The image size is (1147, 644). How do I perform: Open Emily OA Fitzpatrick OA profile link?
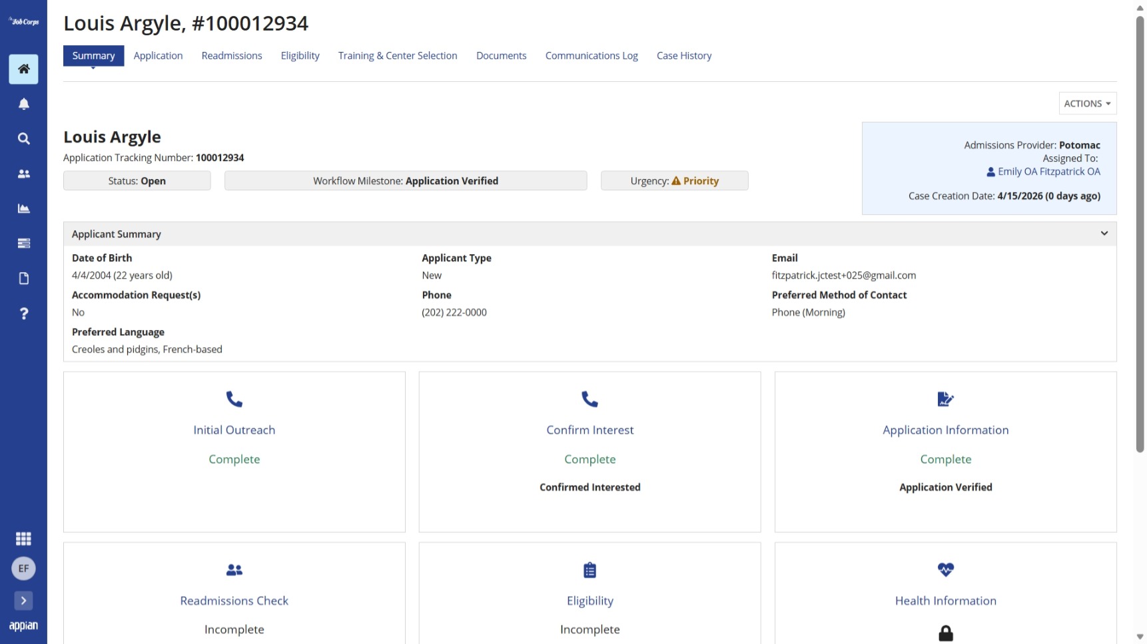pyautogui.click(x=1049, y=172)
